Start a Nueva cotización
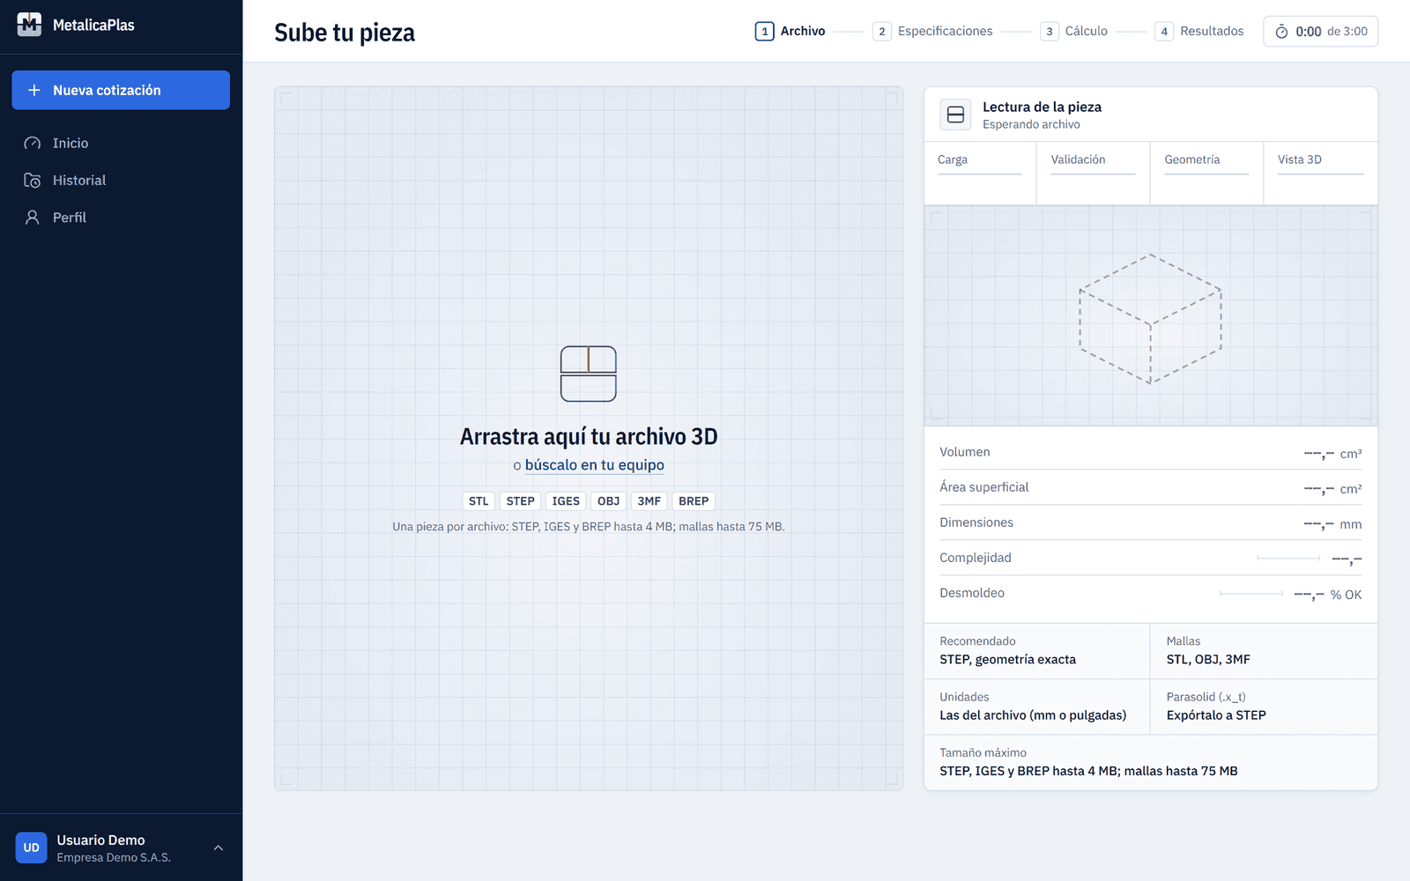This screenshot has width=1410, height=881. click(121, 90)
